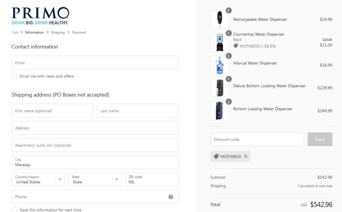Focus the Discount code field

coord(257,139)
